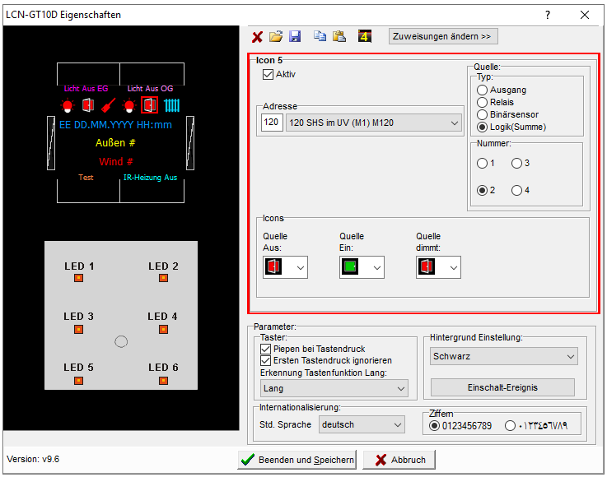
Task: Click the save floppy disk icon
Action: [x=295, y=37]
